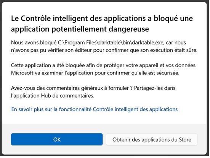Click the Microsoft va examiner l'application sentence
This screenshot has width=210, height=158.
95,73
